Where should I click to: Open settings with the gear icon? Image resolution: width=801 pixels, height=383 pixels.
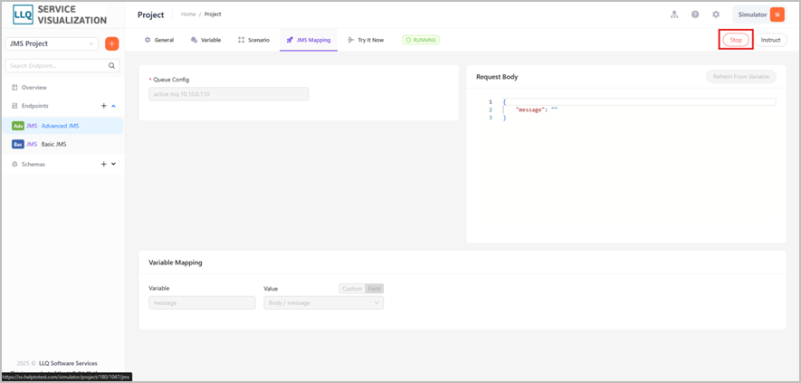coord(716,14)
